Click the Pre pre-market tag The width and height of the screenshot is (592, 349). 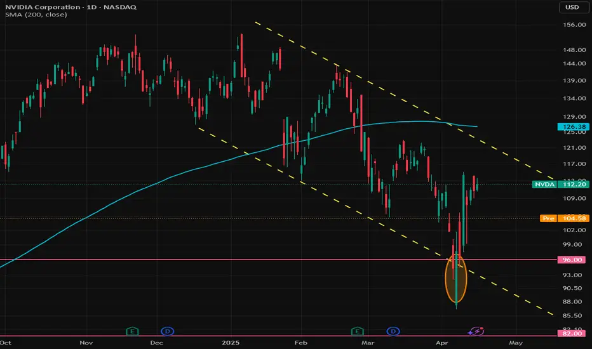pos(548,218)
